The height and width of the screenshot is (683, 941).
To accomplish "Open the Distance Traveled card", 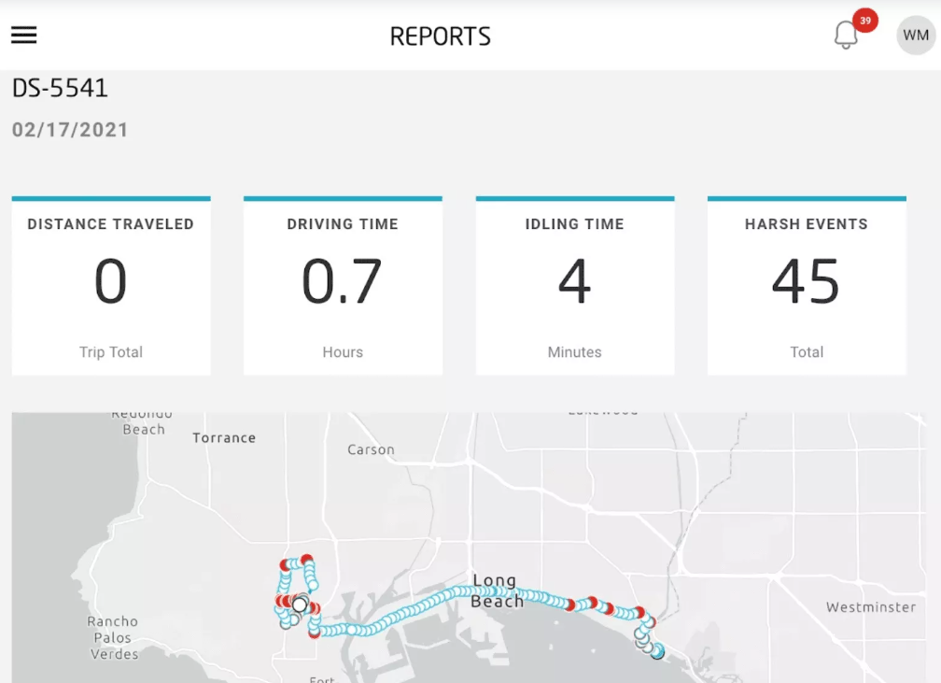I will [111, 286].
